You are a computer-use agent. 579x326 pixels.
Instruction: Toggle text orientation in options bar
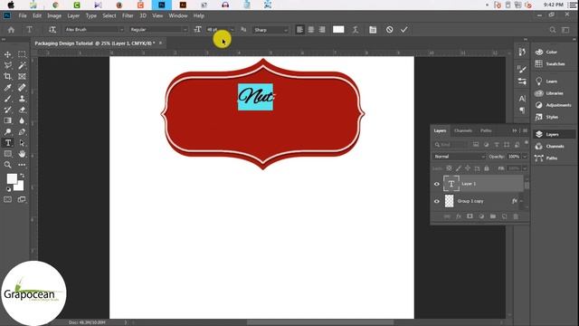pyautogui.click(x=52, y=30)
